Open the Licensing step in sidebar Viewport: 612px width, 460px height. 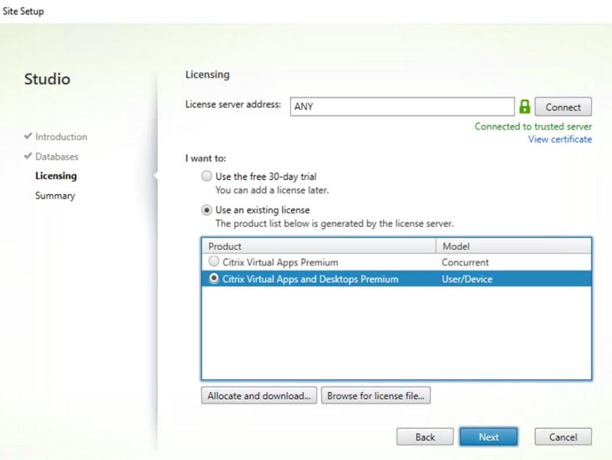[56, 176]
